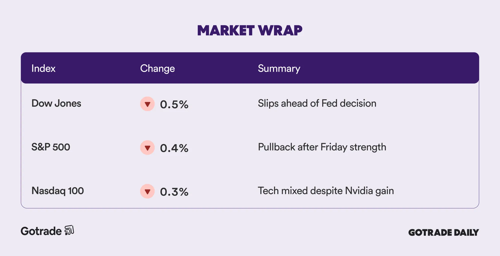Screen dimensions: 500x256
Task: Click the GOTRADE DAILY label
Action: (443, 233)
